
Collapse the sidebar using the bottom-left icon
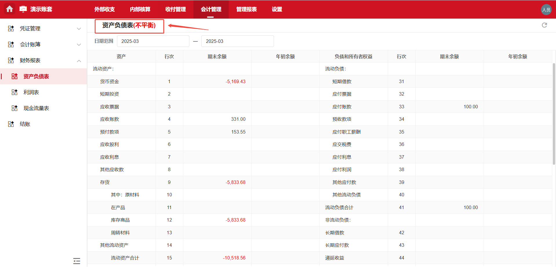(x=76, y=261)
